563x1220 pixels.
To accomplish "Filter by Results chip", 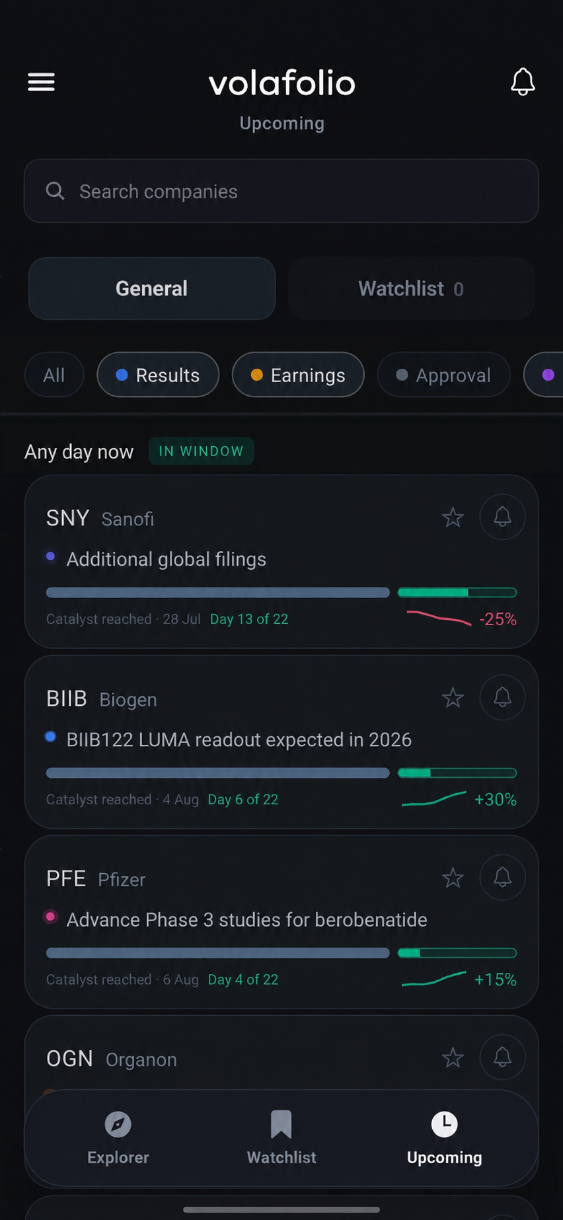I will [158, 375].
